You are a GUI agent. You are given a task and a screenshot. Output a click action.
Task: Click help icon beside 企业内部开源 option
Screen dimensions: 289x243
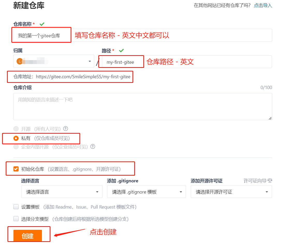pyautogui.click(x=93, y=147)
